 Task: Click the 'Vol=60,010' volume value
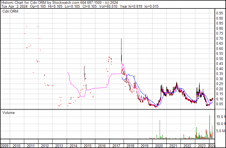click(108, 6)
